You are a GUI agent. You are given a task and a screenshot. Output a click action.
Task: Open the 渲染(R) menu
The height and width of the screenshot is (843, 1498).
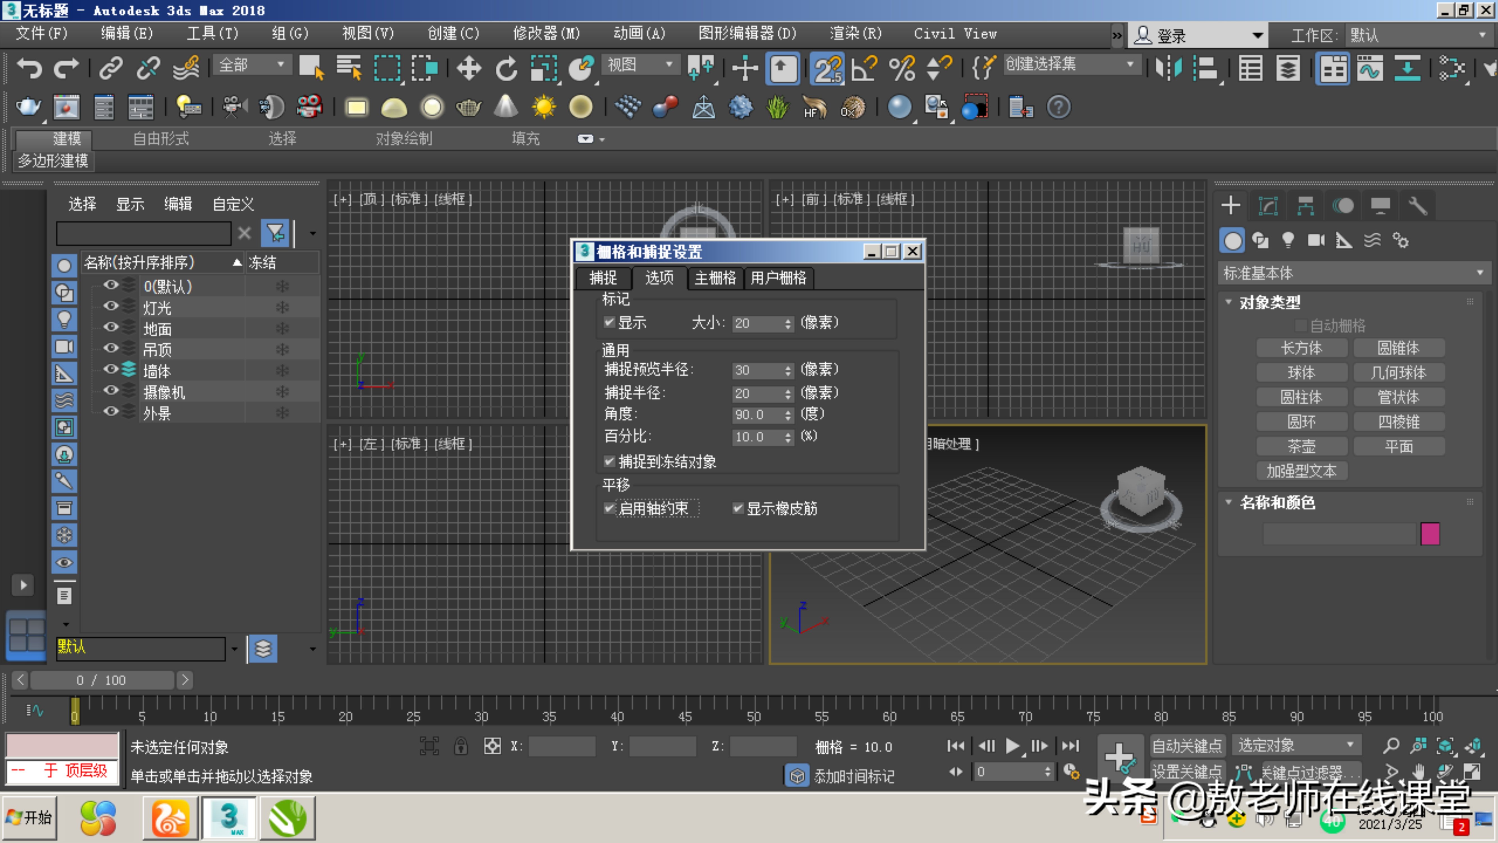point(855,33)
